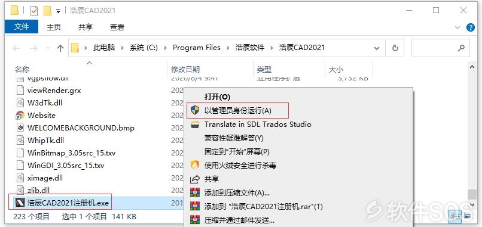Click properties checkmark icon in title bar
482x227 pixels.
point(34,11)
